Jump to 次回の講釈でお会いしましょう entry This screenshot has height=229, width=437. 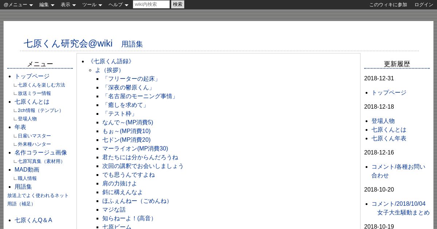click(143, 166)
